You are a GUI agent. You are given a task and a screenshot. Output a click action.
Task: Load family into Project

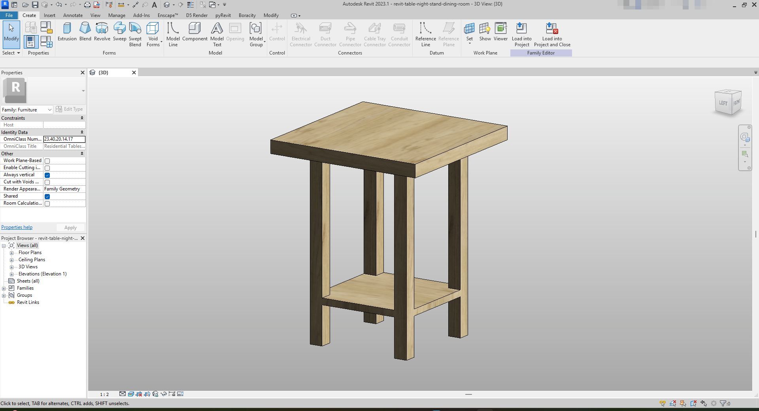tap(521, 34)
